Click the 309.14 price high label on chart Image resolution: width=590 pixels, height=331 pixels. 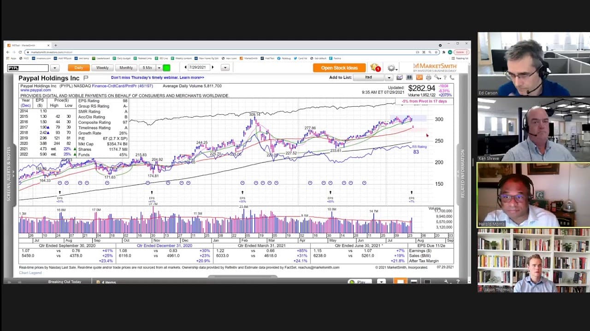[254, 114]
